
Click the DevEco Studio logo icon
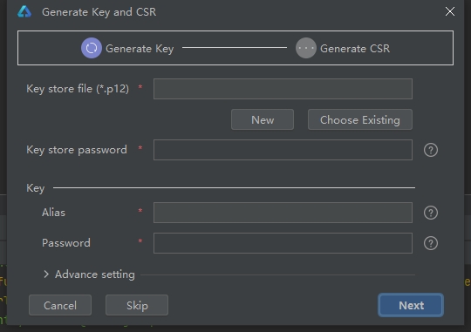click(x=24, y=11)
